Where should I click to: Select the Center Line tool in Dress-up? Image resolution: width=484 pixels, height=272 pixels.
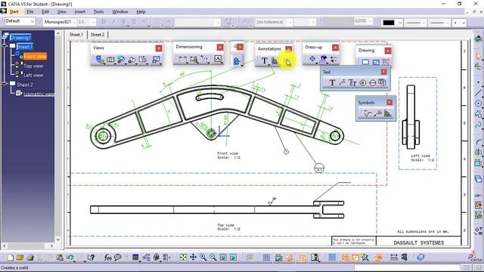(x=312, y=59)
